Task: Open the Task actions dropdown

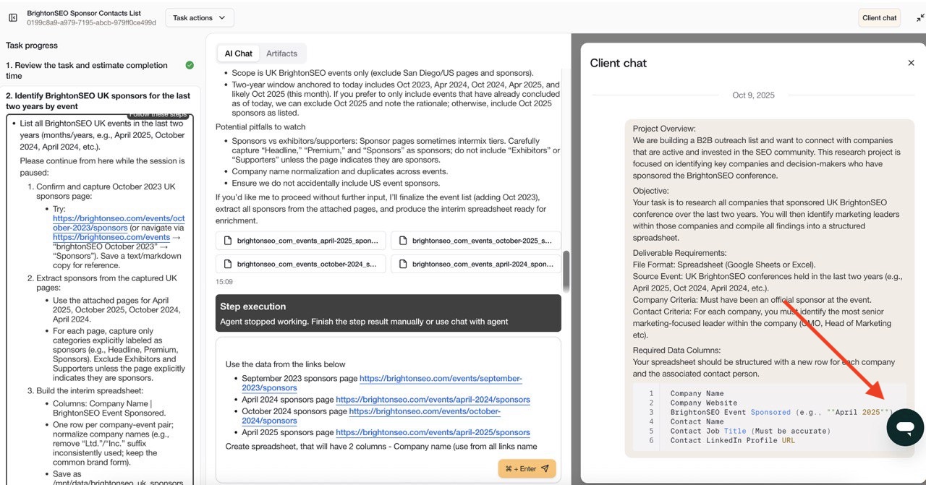Action: point(199,18)
